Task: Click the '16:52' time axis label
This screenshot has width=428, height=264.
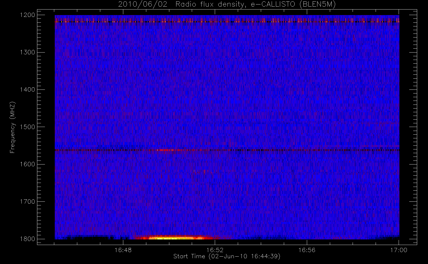Action: (215, 250)
